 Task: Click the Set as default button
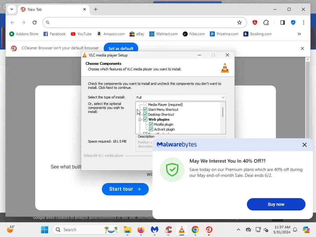[121, 48]
